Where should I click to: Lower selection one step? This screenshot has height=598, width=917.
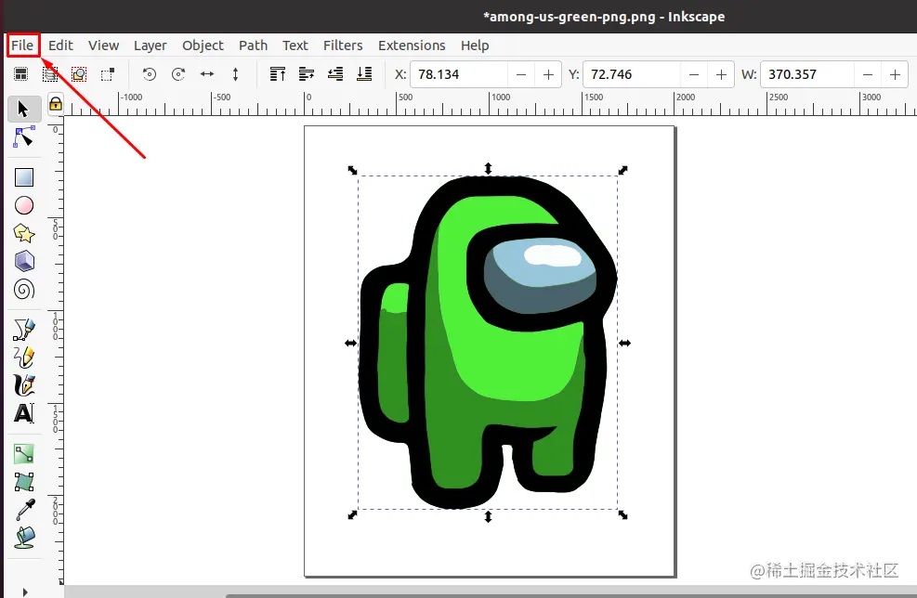(x=335, y=74)
